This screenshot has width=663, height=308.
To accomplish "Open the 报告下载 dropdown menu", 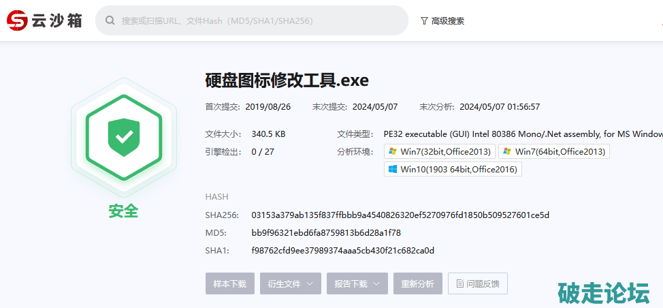I will (357, 283).
